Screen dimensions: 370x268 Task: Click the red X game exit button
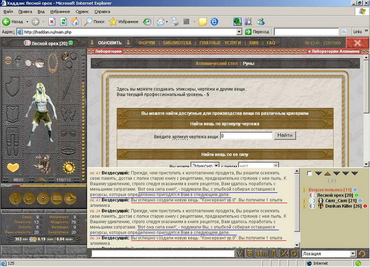point(357,42)
